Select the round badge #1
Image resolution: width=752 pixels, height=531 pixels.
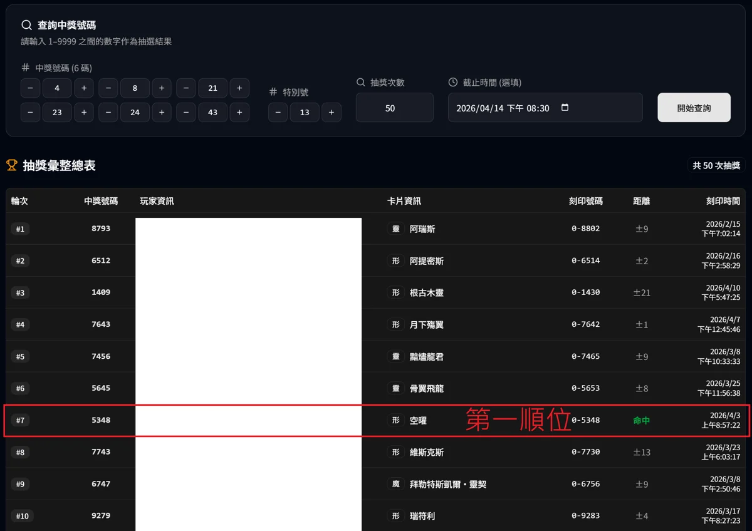coord(20,229)
